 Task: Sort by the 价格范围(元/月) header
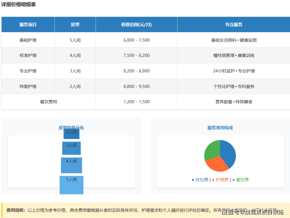[x=136, y=25]
